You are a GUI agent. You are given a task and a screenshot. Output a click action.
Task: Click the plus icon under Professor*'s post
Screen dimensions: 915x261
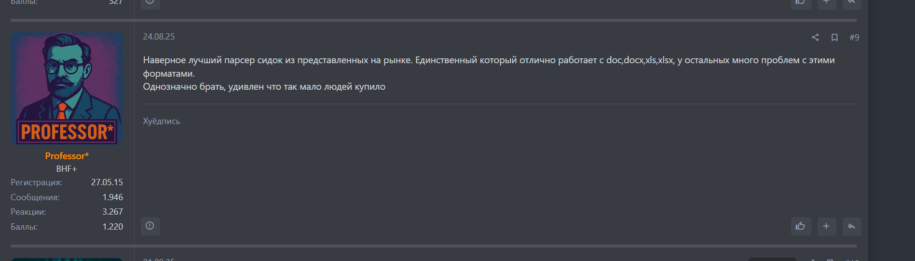[826, 226]
